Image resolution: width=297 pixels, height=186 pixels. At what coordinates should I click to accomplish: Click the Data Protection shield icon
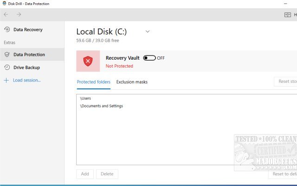point(7,55)
